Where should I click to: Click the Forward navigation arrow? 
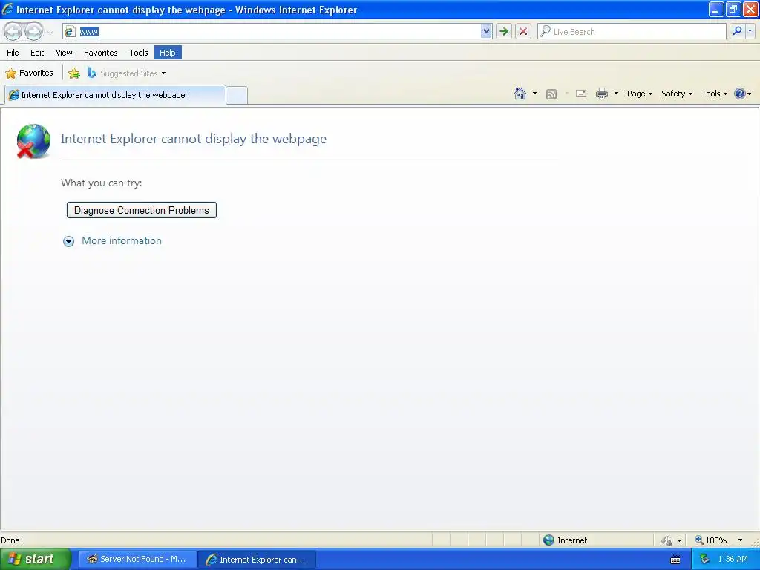tap(33, 31)
